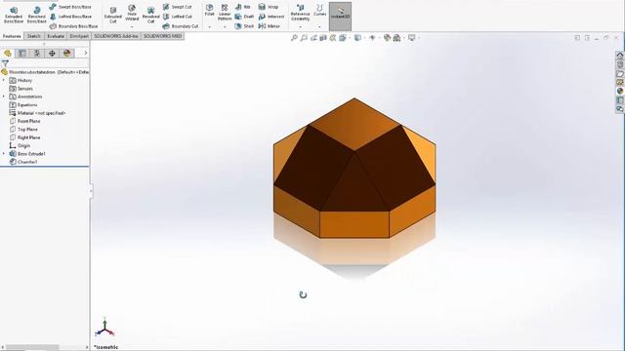Open Reference Geometry tools
Screen dimensions: 625x351
click(x=300, y=13)
